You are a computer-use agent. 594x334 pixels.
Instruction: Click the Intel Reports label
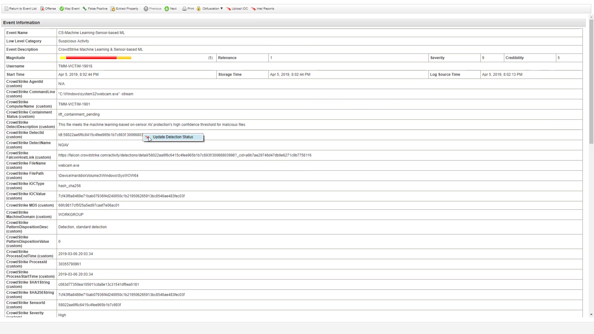tap(265, 9)
